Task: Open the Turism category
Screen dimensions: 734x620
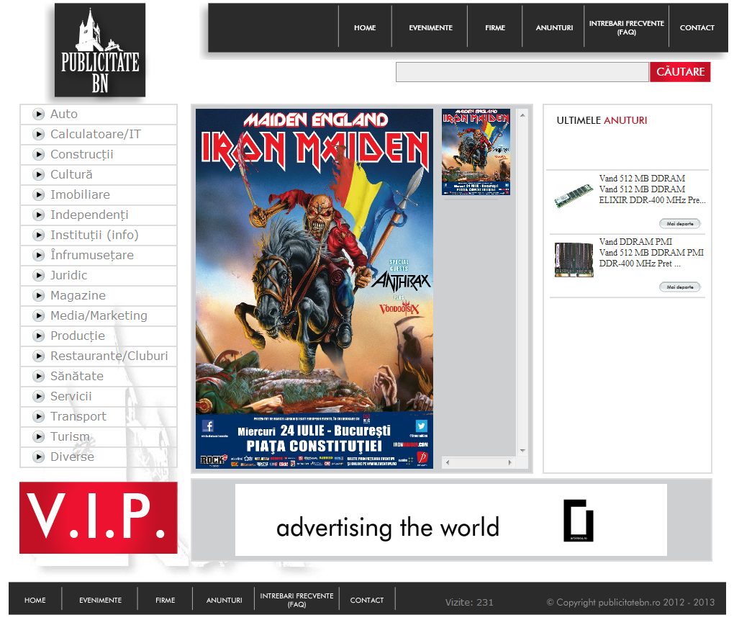Action: point(70,436)
